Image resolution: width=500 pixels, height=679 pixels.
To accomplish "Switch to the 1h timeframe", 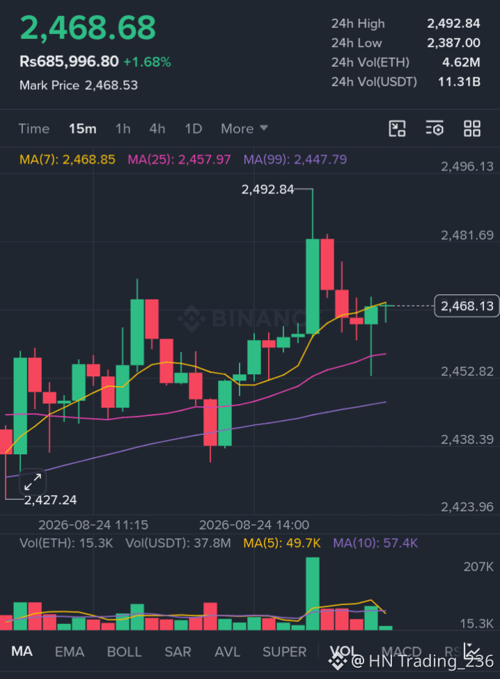I will point(123,129).
